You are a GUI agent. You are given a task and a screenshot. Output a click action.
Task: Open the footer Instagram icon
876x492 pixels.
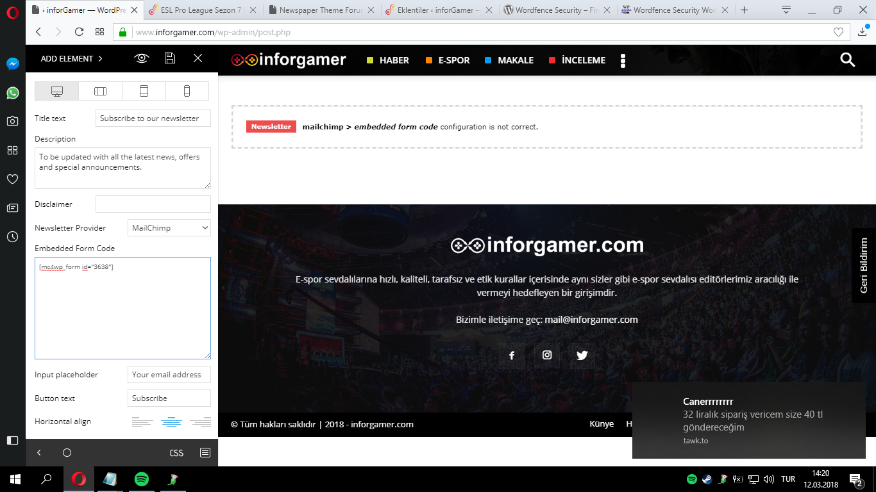(x=547, y=356)
